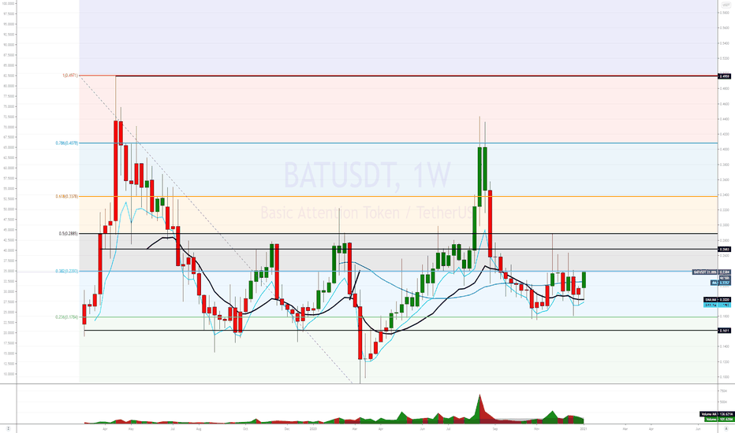Click the 2021 label on the time axis
The width and height of the screenshot is (735, 433).
pos(584,429)
